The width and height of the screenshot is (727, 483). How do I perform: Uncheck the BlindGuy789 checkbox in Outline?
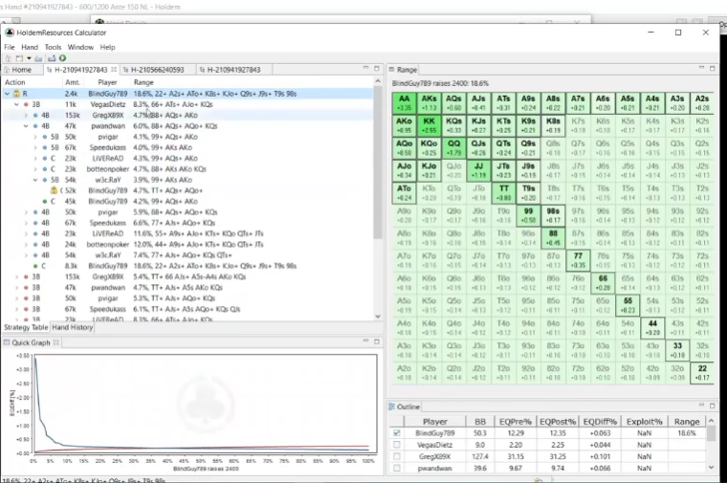coord(396,433)
